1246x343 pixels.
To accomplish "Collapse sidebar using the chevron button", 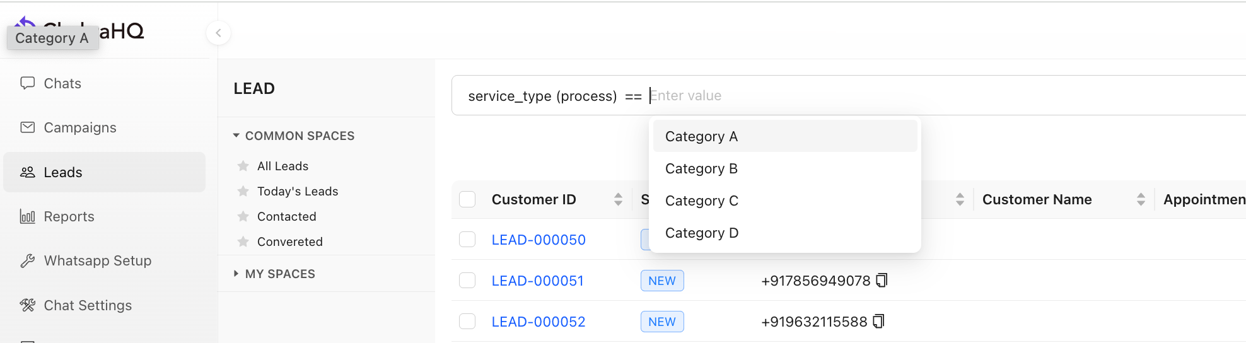I will click(x=218, y=33).
